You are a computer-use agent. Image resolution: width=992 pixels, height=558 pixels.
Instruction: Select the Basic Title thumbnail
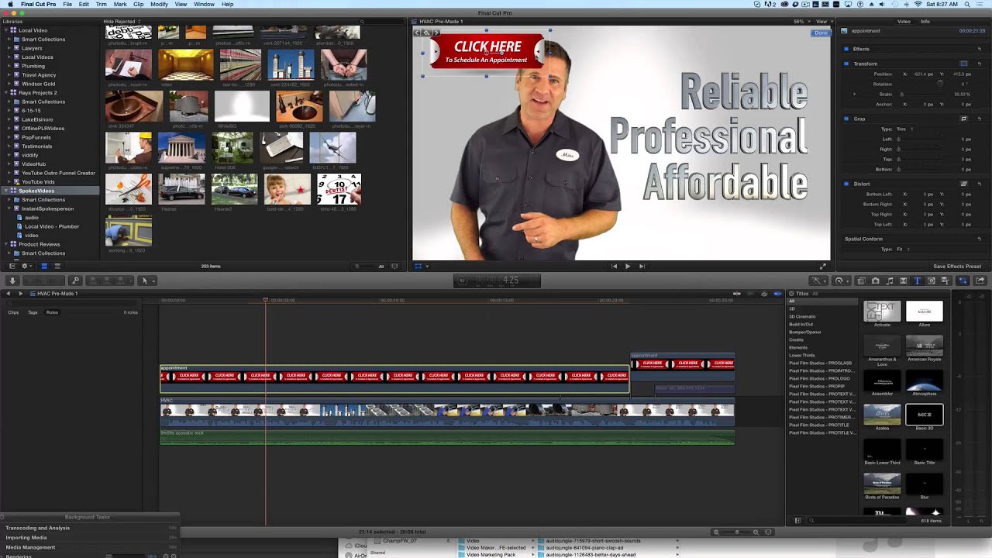(x=925, y=449)
